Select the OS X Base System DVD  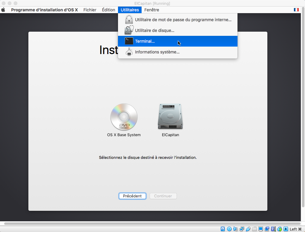coord(124,117)
